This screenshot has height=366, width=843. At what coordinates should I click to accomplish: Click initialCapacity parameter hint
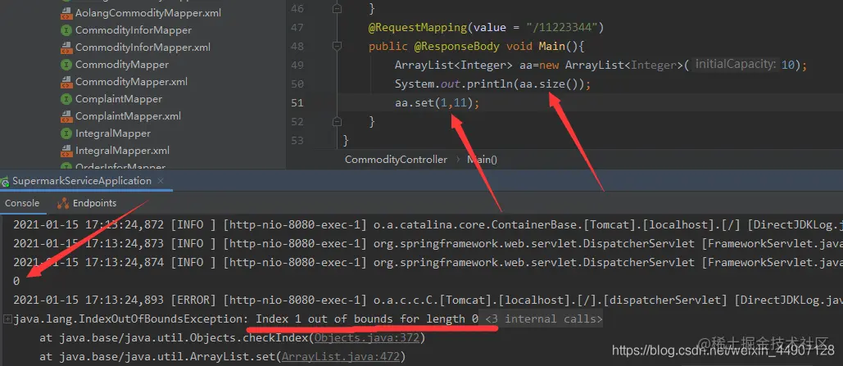(x=736, y=65)
